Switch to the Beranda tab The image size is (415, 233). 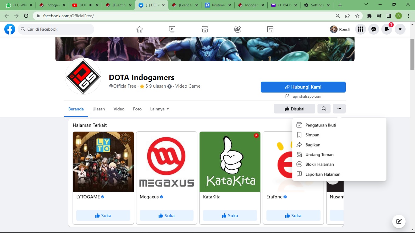tap(76, 109)
